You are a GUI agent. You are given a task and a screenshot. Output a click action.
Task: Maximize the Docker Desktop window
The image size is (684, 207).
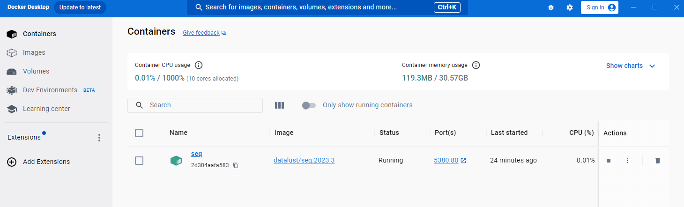[x=655, y=7]
